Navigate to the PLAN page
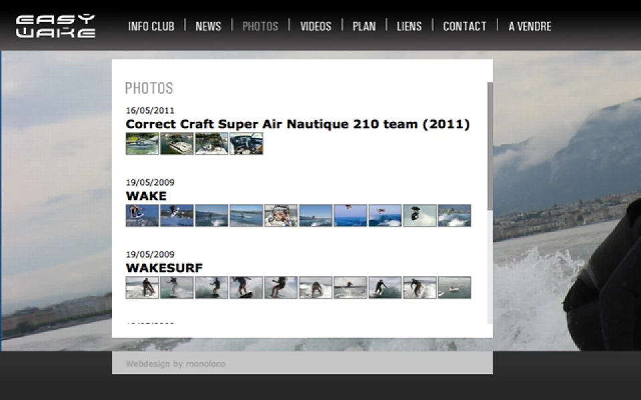 [364, 27]
